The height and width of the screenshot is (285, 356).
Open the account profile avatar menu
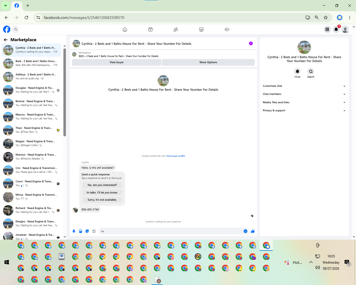[345, 29]
